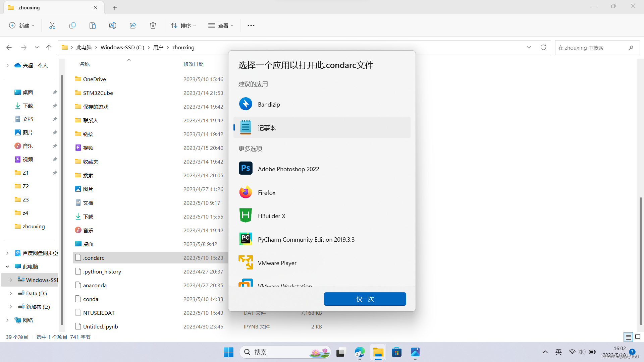
Task: Switch to large thumbnails view icon
Action: (x=638, y=337)
